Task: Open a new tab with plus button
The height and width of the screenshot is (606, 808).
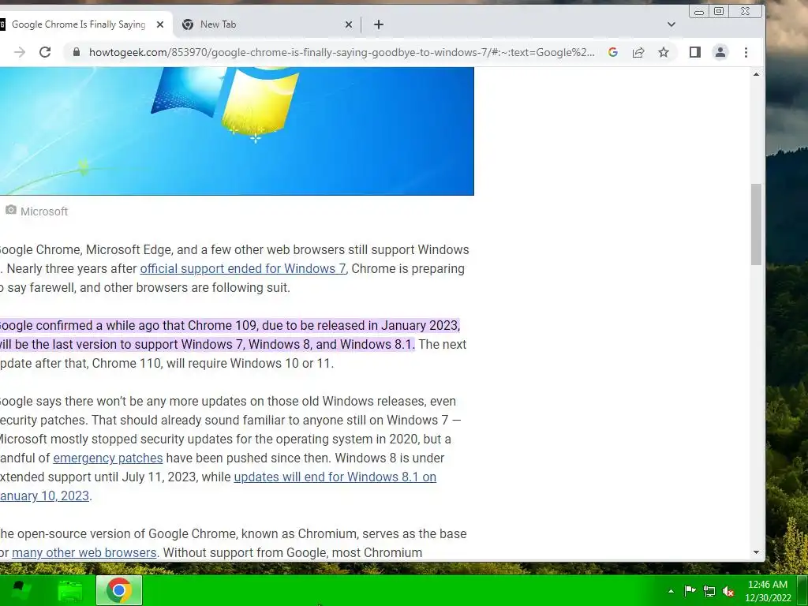Action: [378, 24]
